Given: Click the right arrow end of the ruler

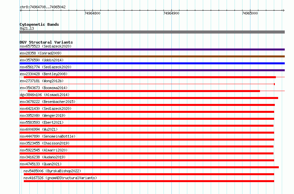Looking at the screenshot, I should (x=283, y=10).
